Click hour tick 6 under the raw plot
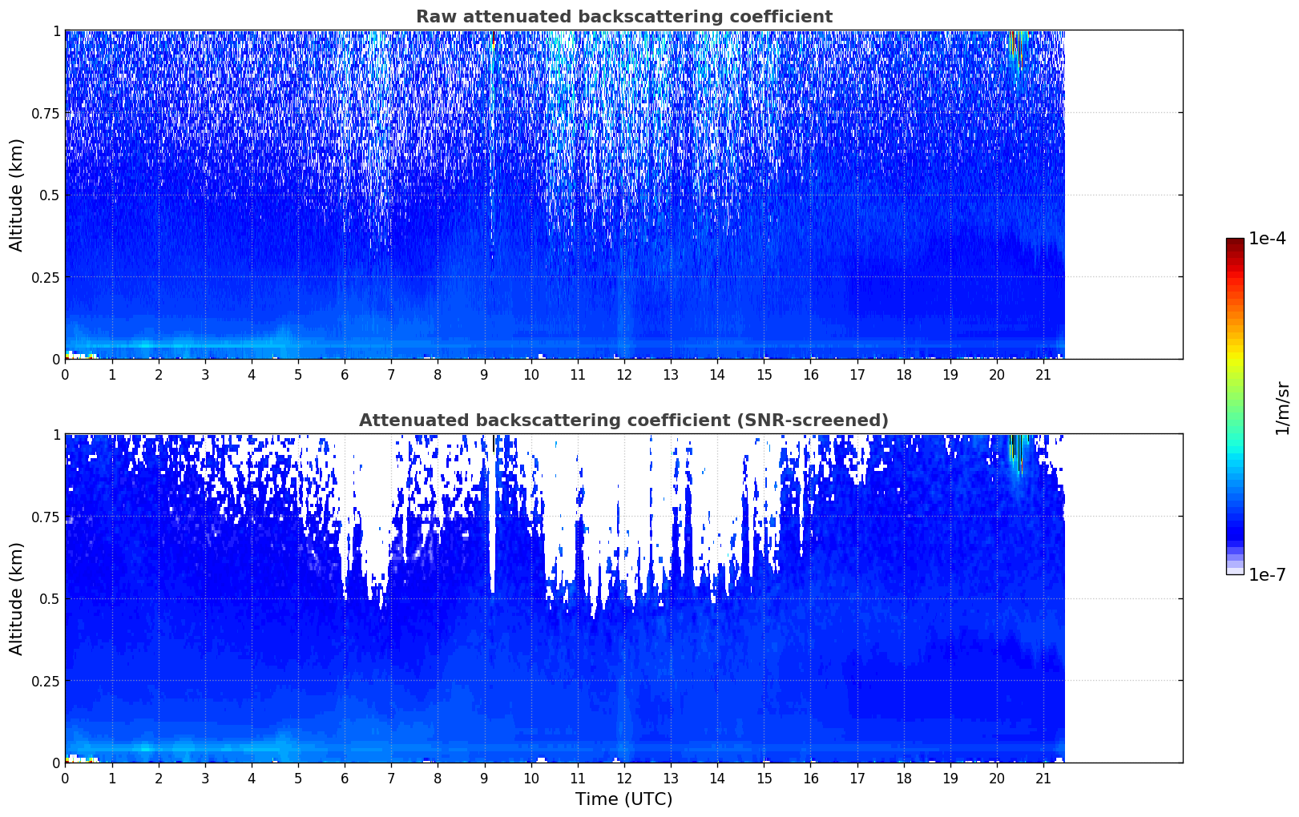1299x817 pixels. (x=345, y=374)
